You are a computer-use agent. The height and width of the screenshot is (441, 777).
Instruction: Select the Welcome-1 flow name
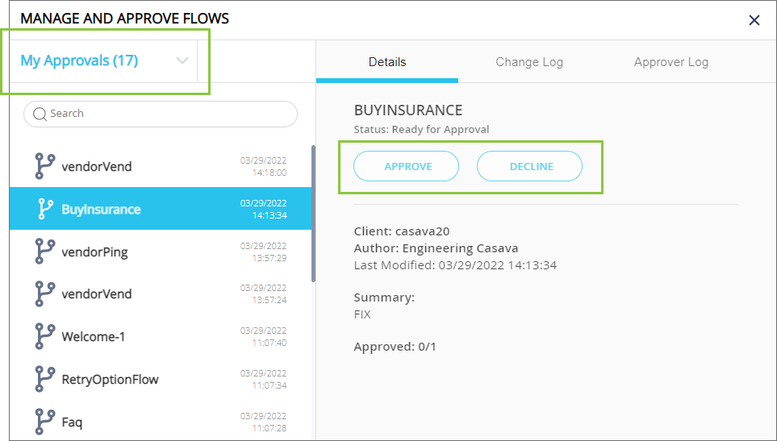94,336
